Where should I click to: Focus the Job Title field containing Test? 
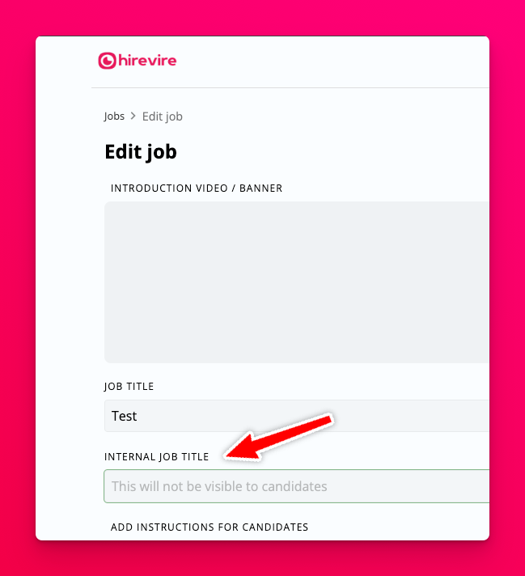297,416
